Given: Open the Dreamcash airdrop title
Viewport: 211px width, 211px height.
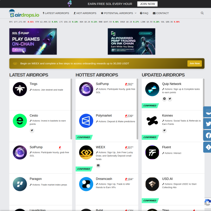Looking at the screenshot, I should coord(104,179).
